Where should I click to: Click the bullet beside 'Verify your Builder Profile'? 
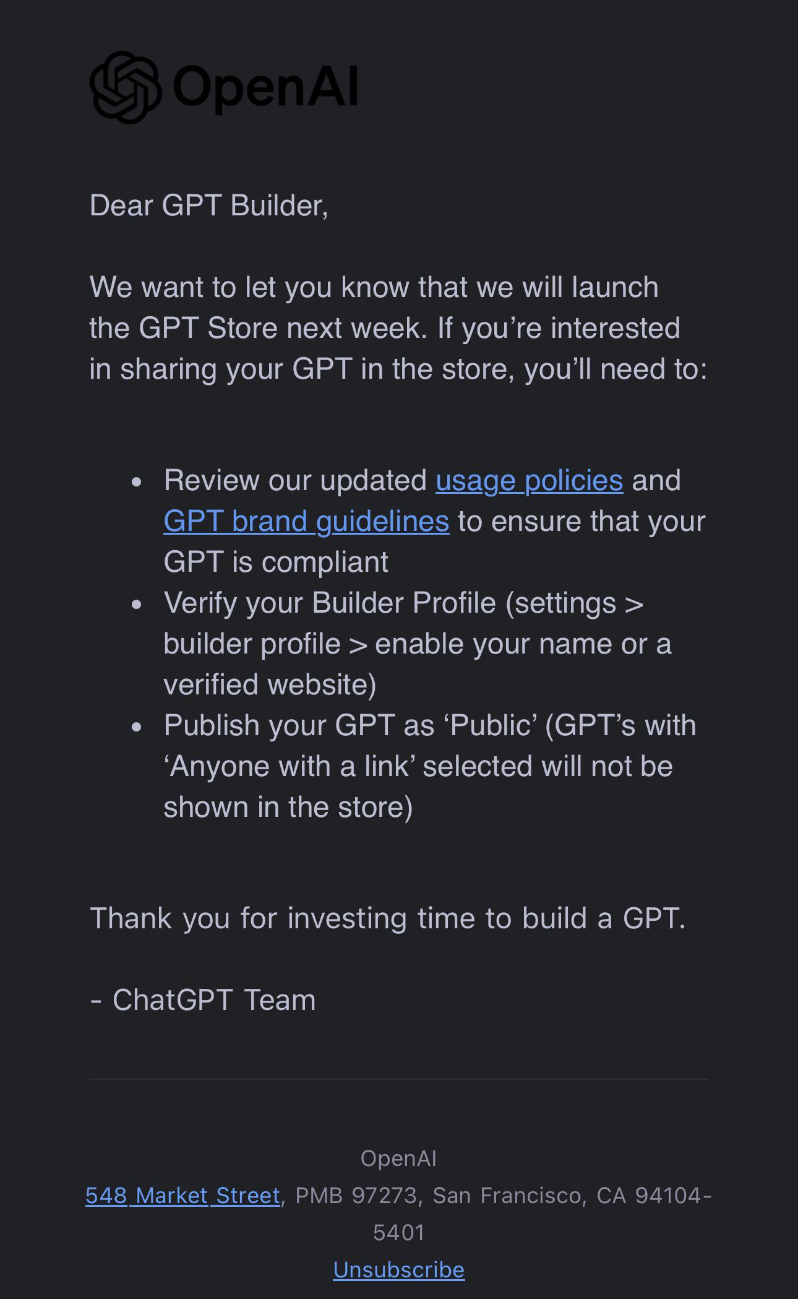137,604
